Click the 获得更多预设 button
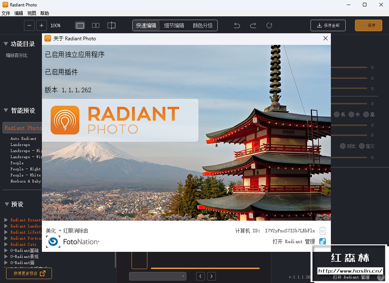This screenshot has height=283, width=389. 29,273
